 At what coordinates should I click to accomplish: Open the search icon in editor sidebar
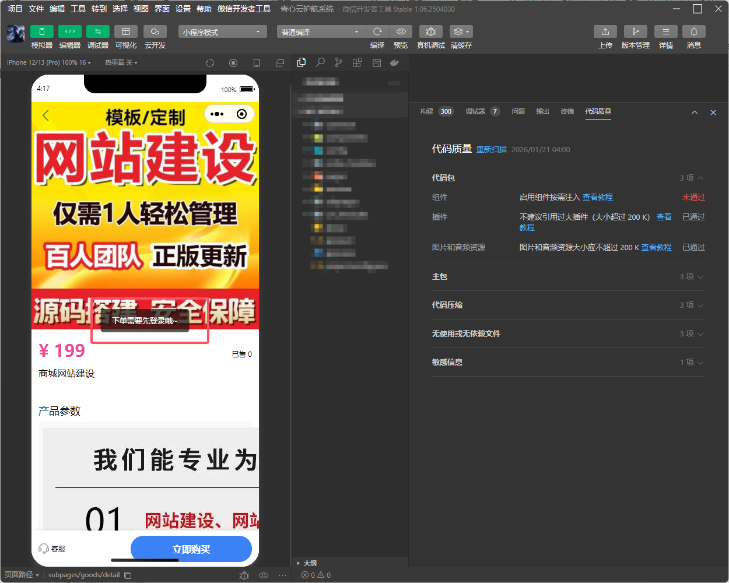[320, 62]
